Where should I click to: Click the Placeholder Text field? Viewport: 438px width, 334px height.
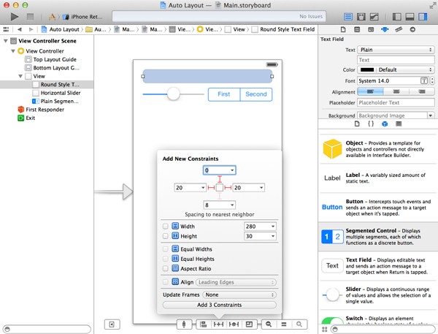click(396, 102)
